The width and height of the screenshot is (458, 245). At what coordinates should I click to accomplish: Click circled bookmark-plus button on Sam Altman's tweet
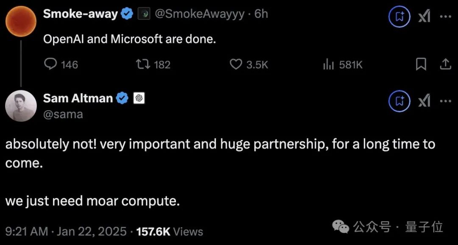click(399, 101)
